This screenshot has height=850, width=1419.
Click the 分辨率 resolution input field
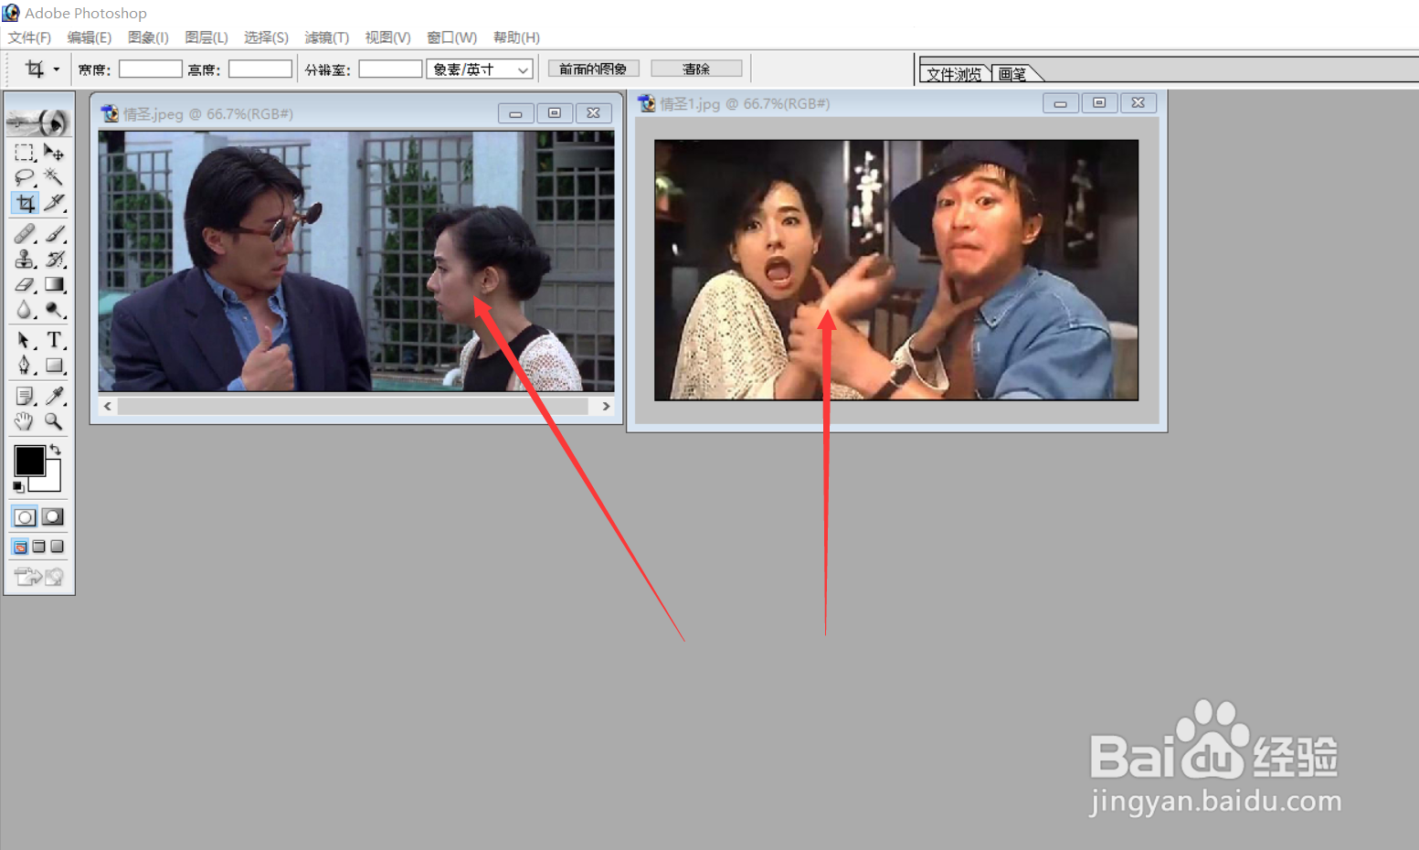[x=390, y=69]
